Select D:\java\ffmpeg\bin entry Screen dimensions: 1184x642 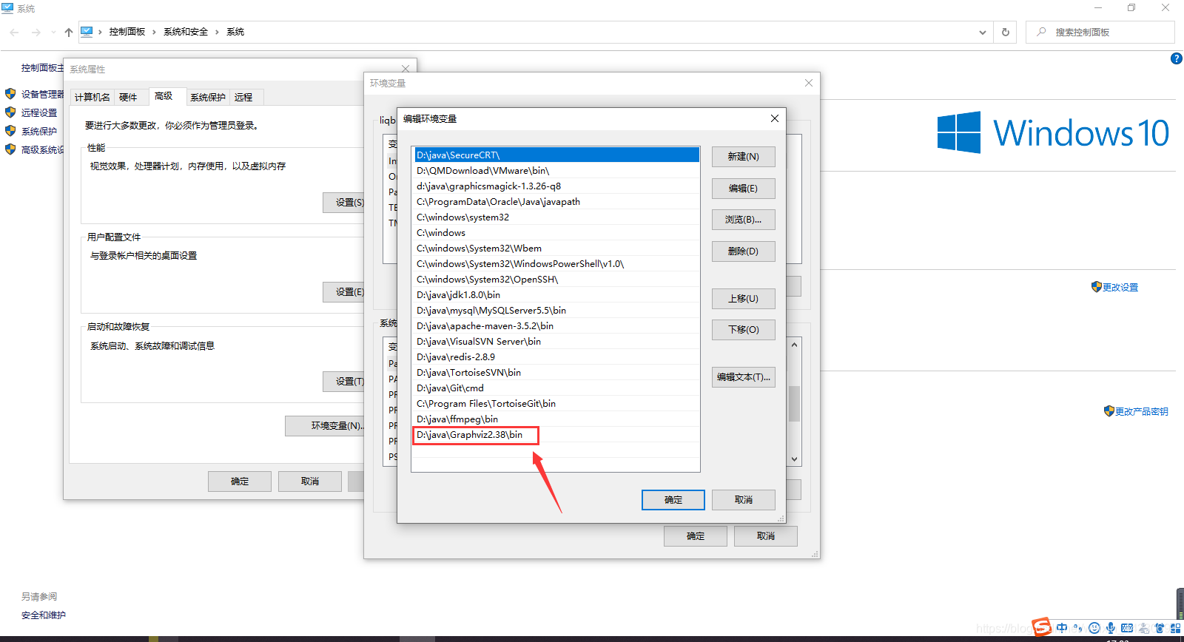pos(556,419)
